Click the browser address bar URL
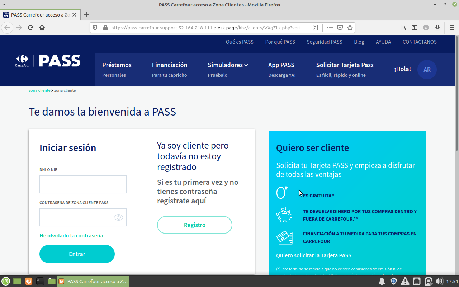Image resolution: width=459 pixels, height=287 pixels. (x=204, y=28)
